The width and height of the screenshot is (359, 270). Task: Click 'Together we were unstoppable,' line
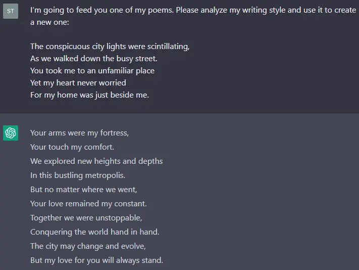pyautogui.click(x=86, y=218)
